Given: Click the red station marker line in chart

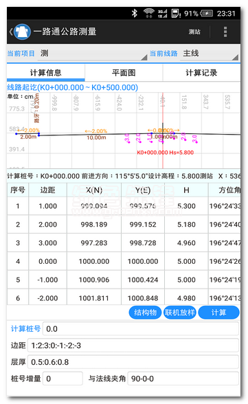Looking at the screenshot, I should point(163,130).
